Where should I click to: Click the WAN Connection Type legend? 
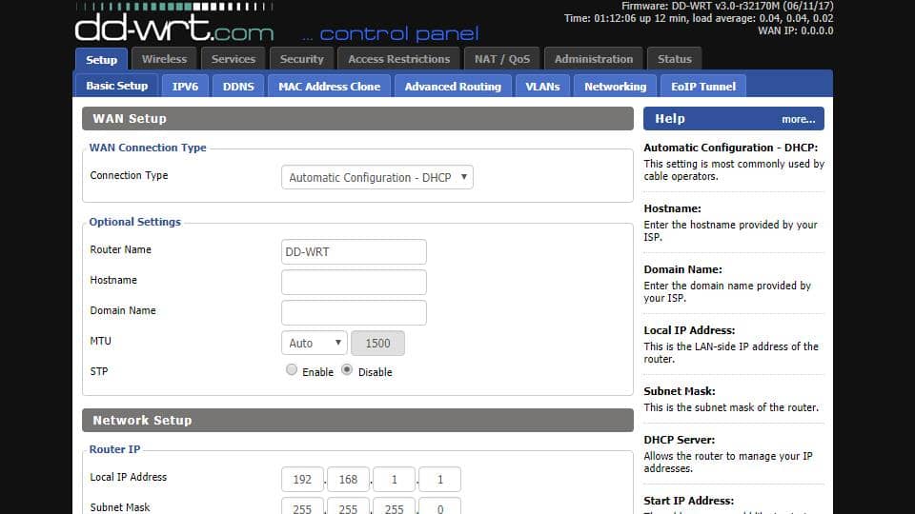(148, 148)
